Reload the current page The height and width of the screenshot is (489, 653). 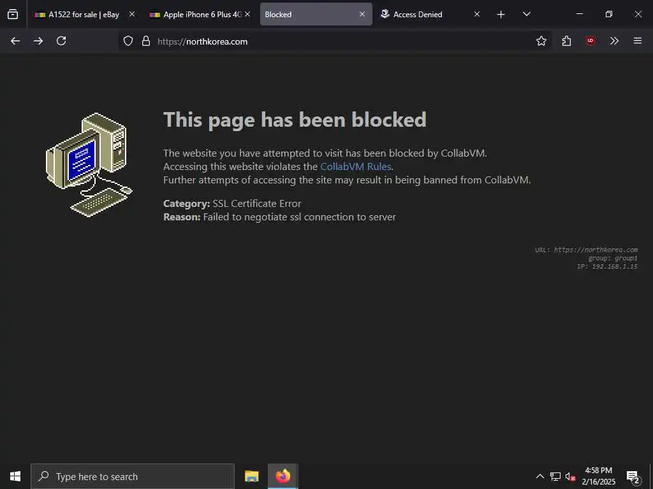tap(61, 41)
